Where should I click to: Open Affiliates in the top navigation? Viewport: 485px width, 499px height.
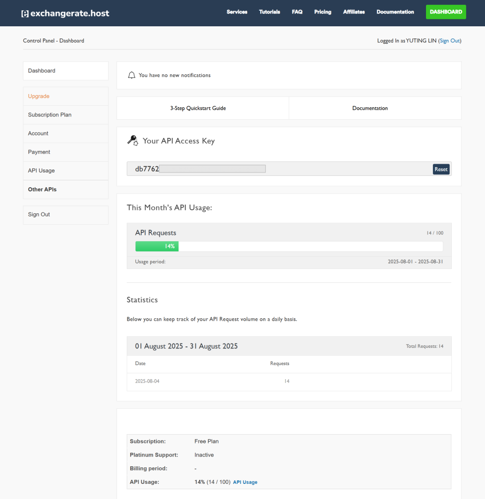tap(353, 12)
